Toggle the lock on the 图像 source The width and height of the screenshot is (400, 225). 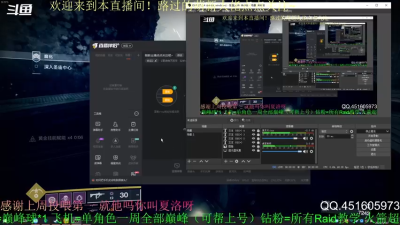tap(258, 146)
